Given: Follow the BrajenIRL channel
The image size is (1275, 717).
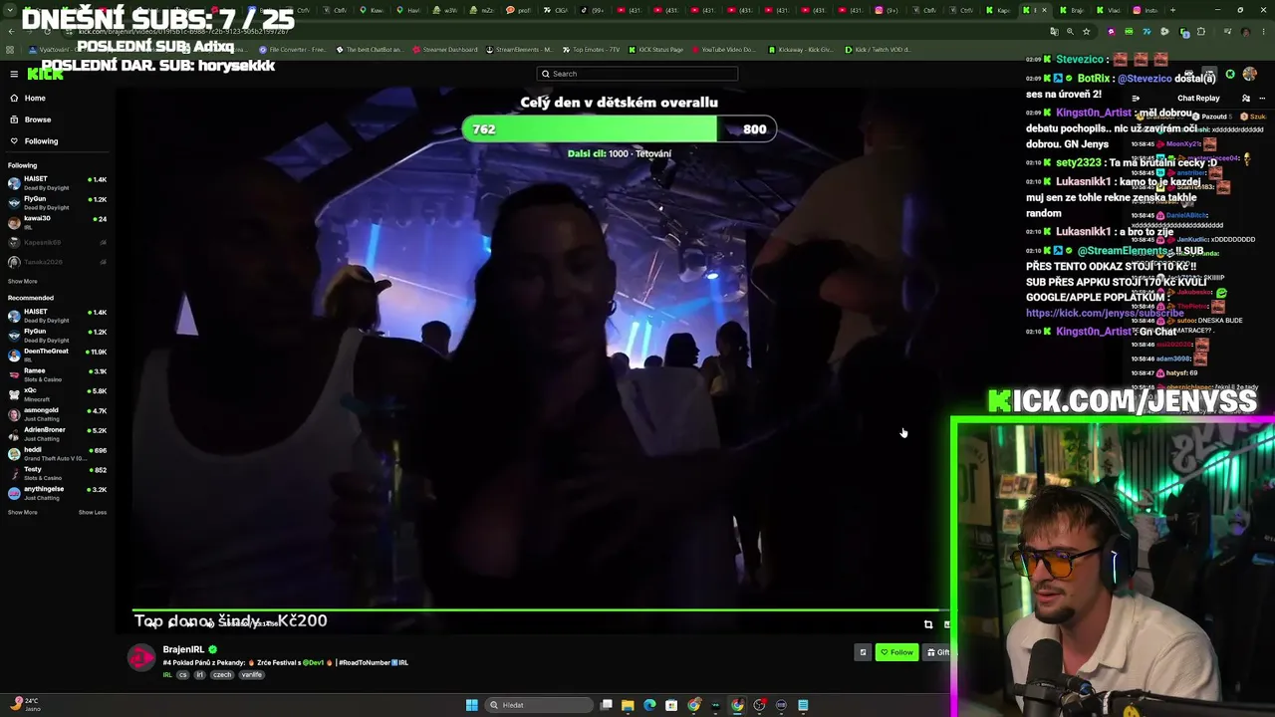Looking at the screenshot, I should click(896, 652).
